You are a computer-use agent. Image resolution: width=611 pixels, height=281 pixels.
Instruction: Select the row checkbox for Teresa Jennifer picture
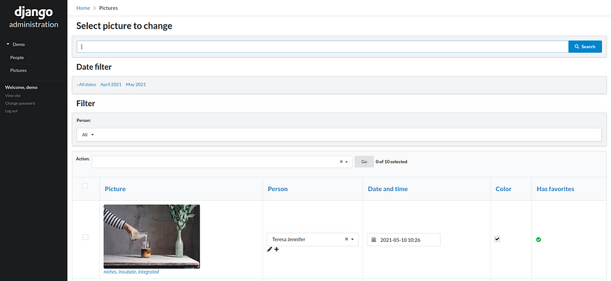[x=85, y=237]
